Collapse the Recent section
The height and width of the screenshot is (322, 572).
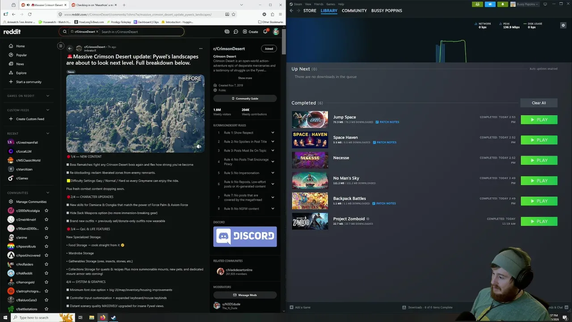(48, 133)
